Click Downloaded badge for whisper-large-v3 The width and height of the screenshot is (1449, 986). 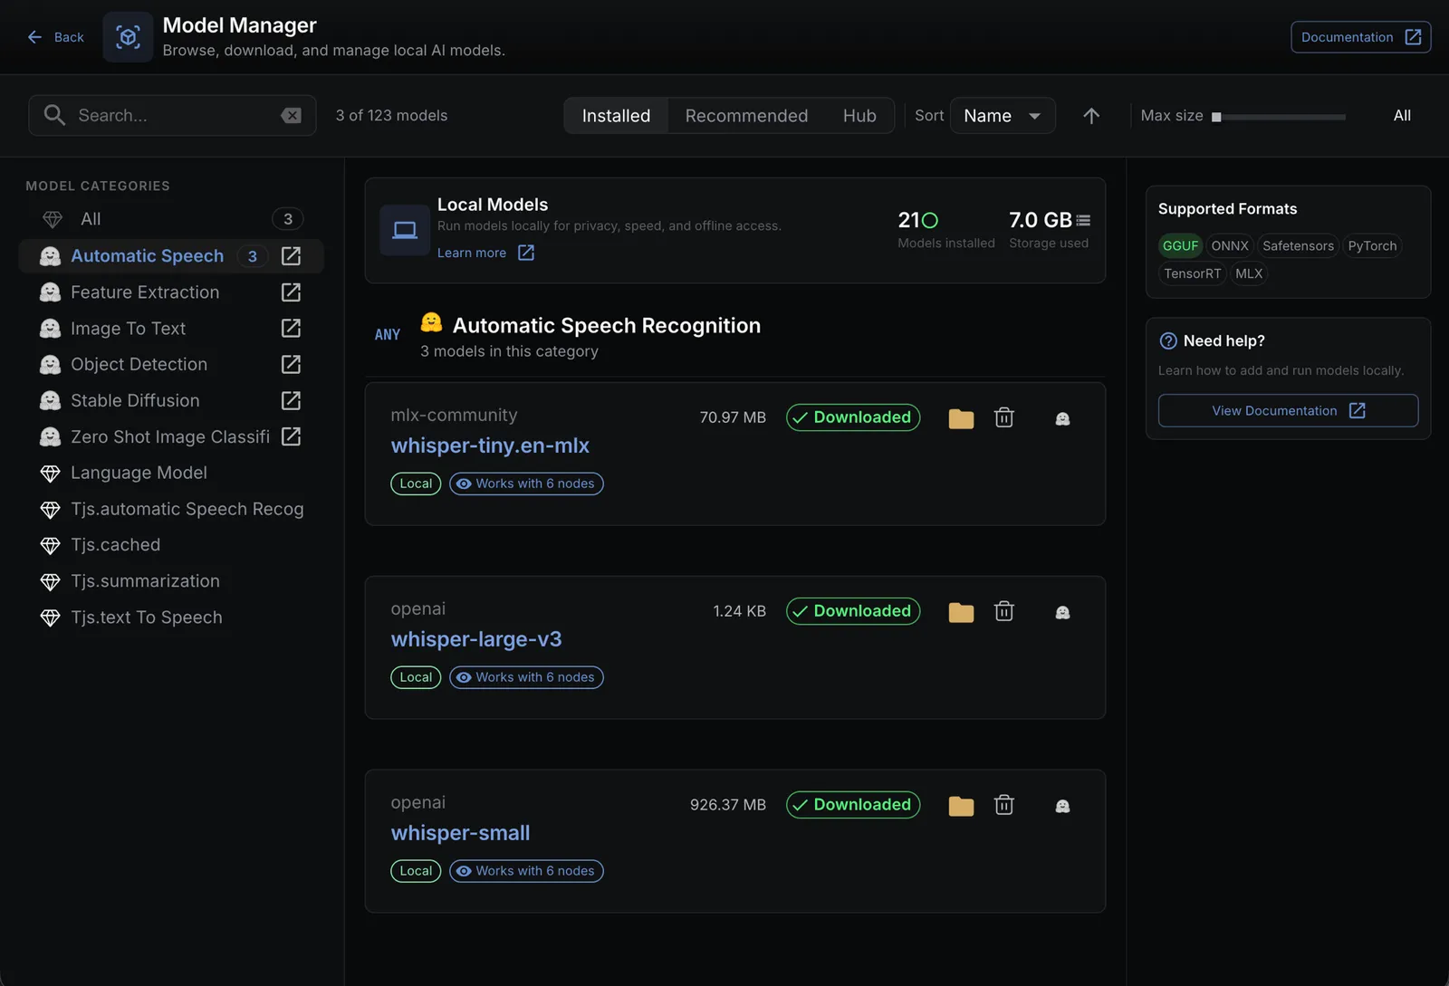point(853,611)
